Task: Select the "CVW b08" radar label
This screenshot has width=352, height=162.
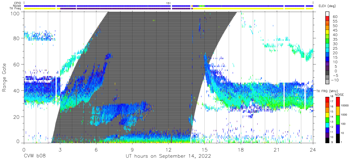Action: pyautogui.click(x=35, y=156)
